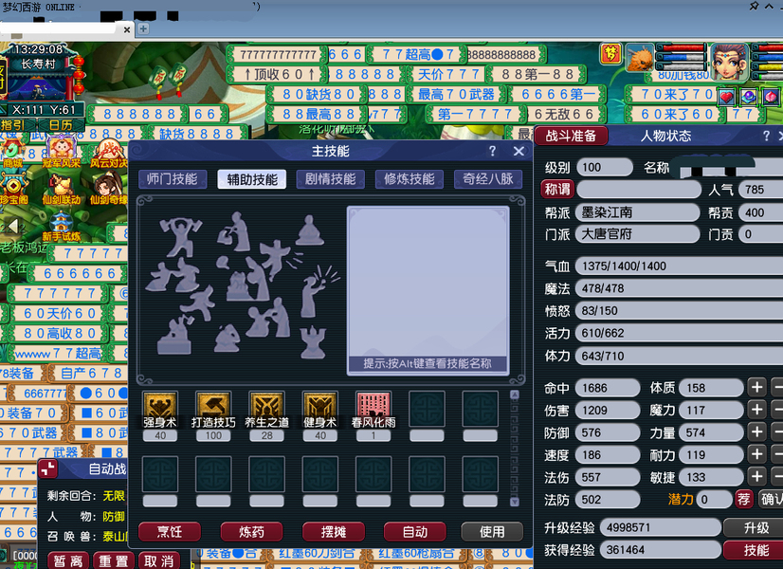Click the 重置 button
The height and width of the screenshot is (569, 783).
click(x=114, y=561)
